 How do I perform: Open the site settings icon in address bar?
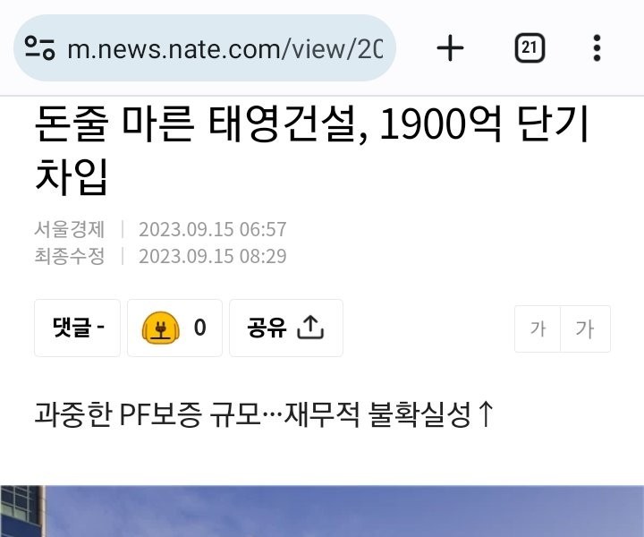[39, 48]
